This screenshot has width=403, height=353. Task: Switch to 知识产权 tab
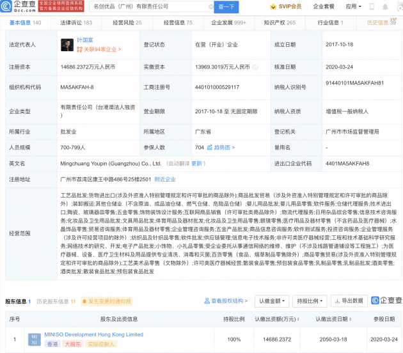point(280,22)
